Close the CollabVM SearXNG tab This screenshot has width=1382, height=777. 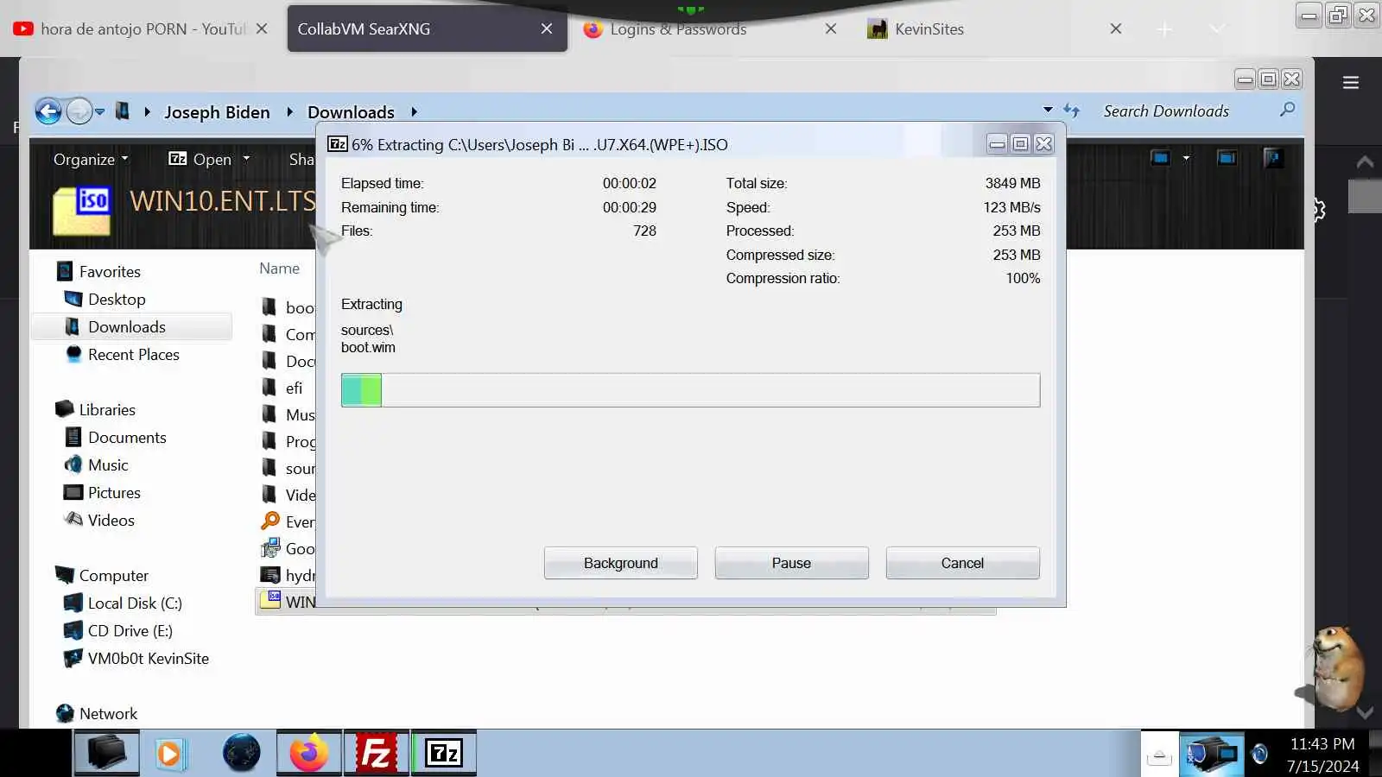[x=547, y=29]
